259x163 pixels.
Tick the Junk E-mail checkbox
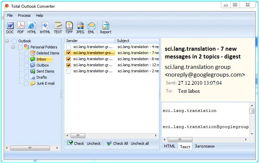pyautogui.click(x=26, y=84)
